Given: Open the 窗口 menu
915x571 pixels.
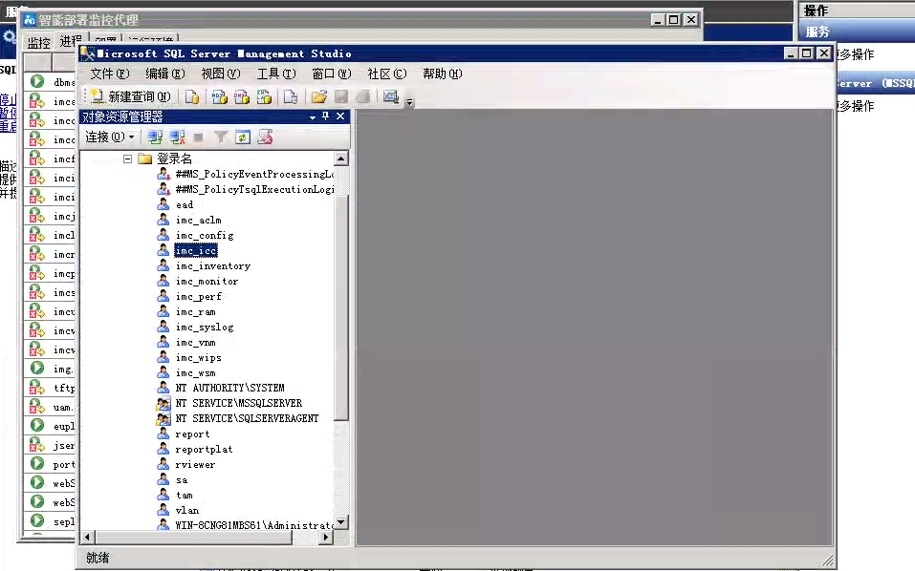Looking at the screenshot, I should coord(332,74).
